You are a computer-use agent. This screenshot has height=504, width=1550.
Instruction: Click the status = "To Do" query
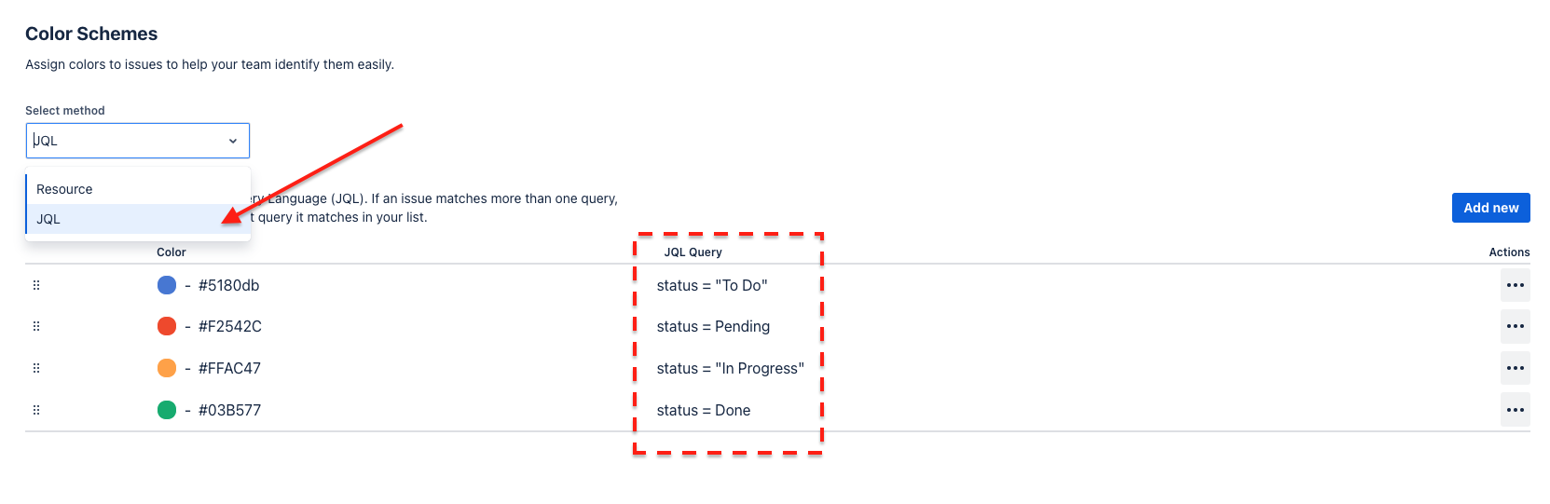click(x=712, y=285)
